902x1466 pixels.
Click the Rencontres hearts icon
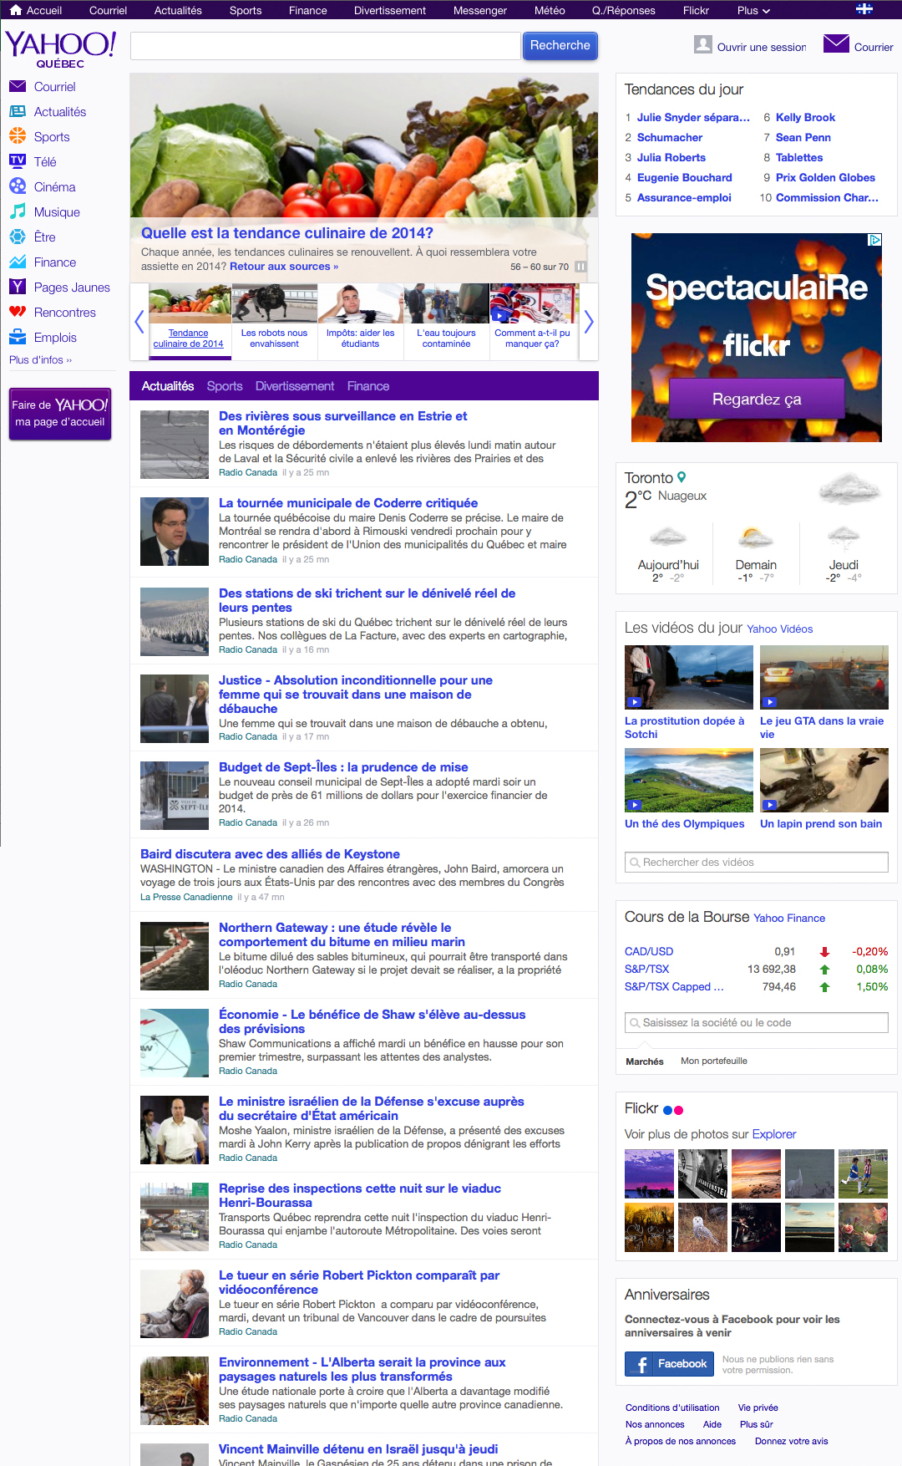tap(17, 313)
